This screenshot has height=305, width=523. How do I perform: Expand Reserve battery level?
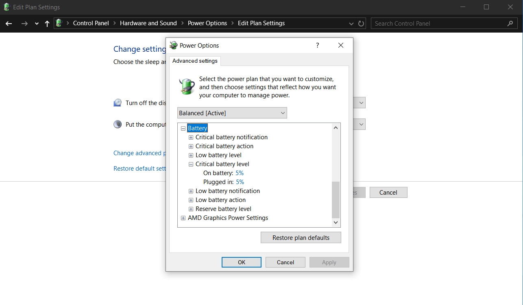[191, 209]
